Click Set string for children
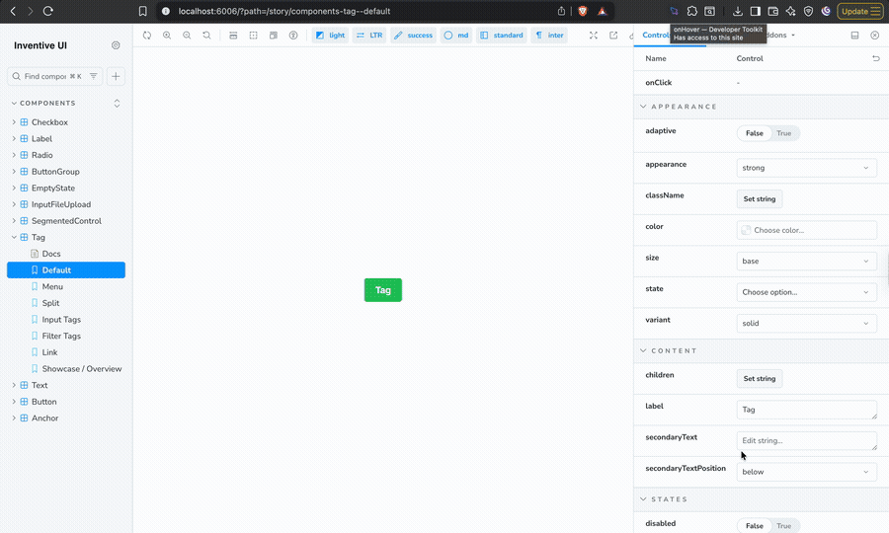The height and width of the screenshot is (533, 889). click(x=760, y=378)
